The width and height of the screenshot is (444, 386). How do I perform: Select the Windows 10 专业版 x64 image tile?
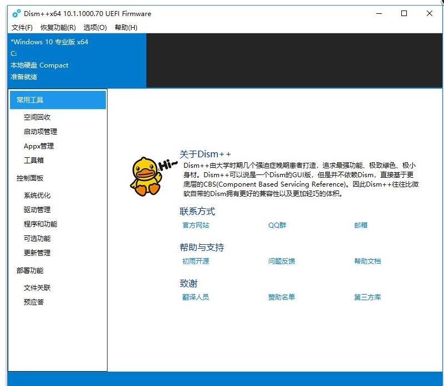coord(77,60)
